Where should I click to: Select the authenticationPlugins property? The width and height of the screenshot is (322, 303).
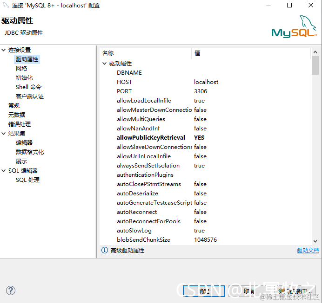coord(145,174)
